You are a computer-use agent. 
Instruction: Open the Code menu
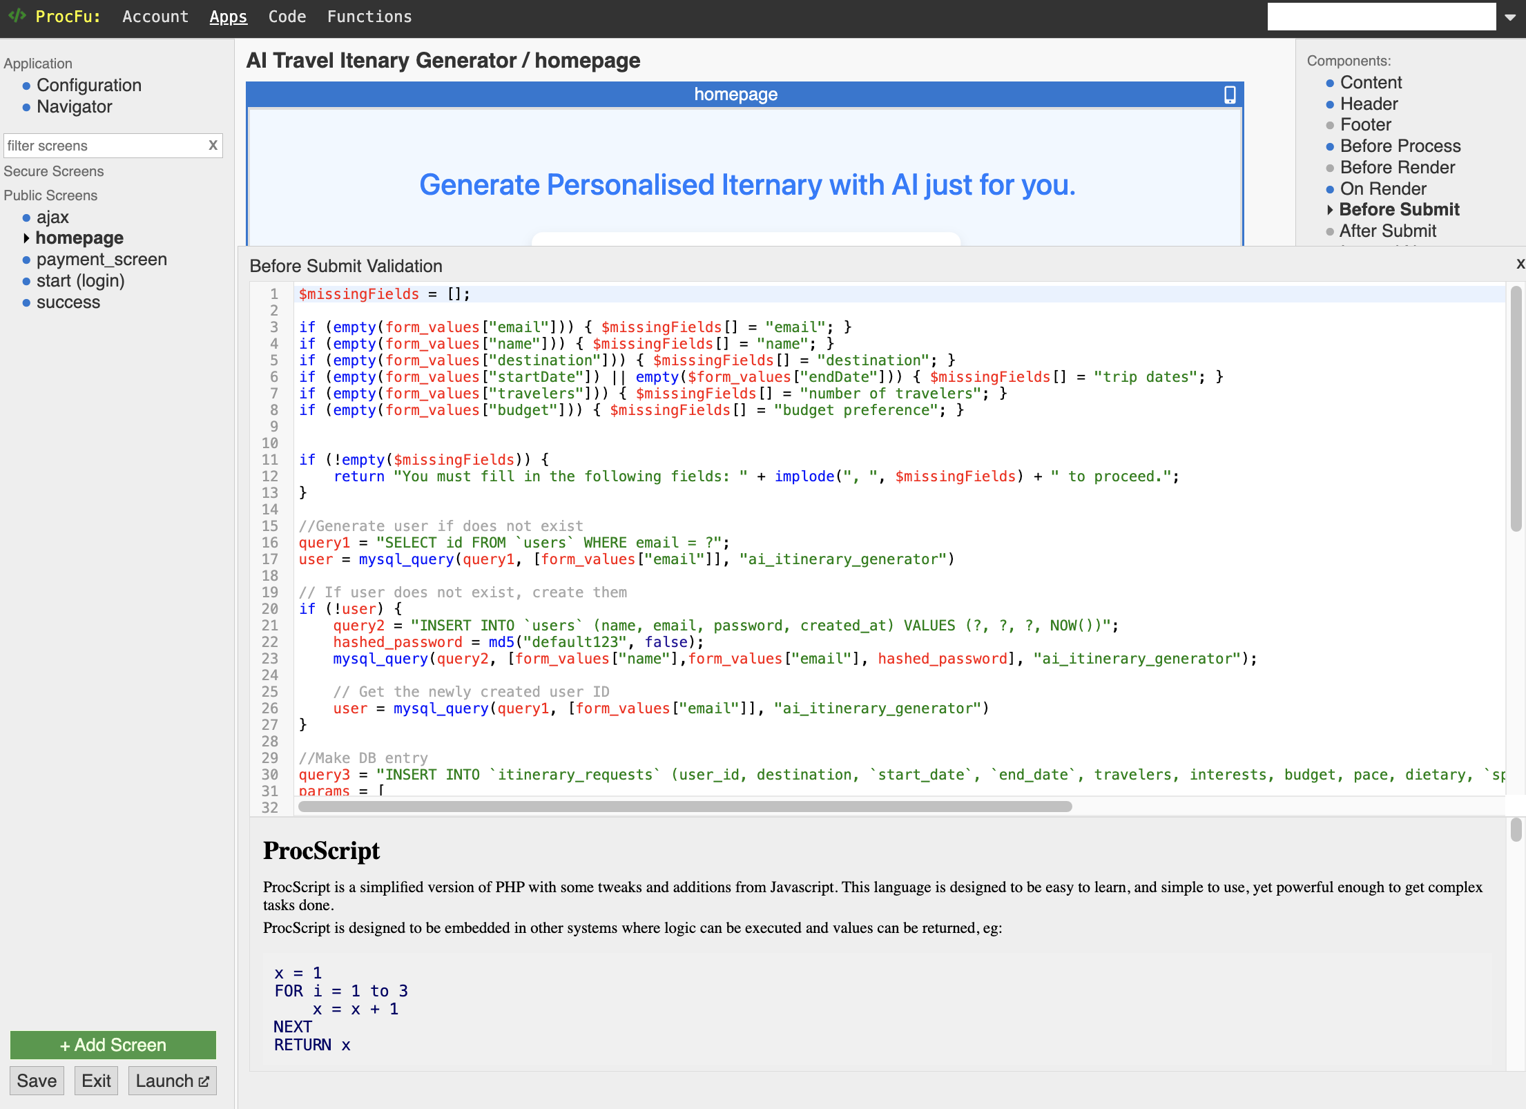287,17
